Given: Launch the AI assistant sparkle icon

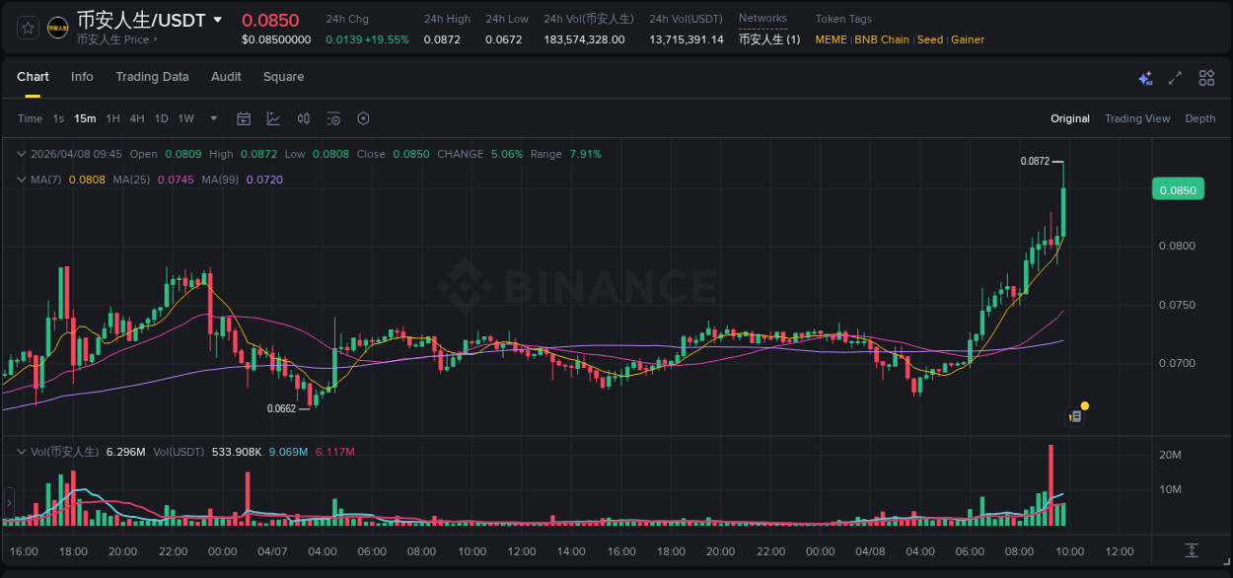Looking at the screenshot, I should pyautogui.click(x=1145, y=77).
